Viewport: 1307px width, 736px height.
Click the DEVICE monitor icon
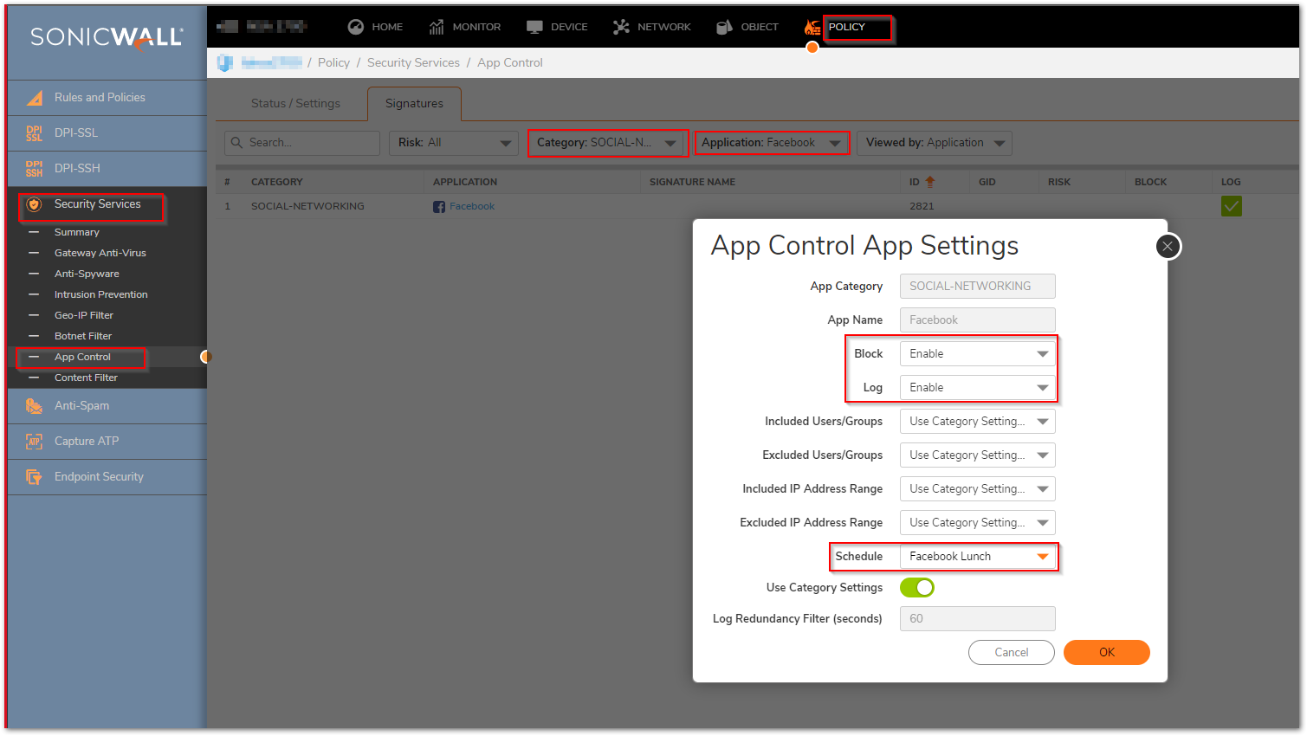tap(534, 27)
